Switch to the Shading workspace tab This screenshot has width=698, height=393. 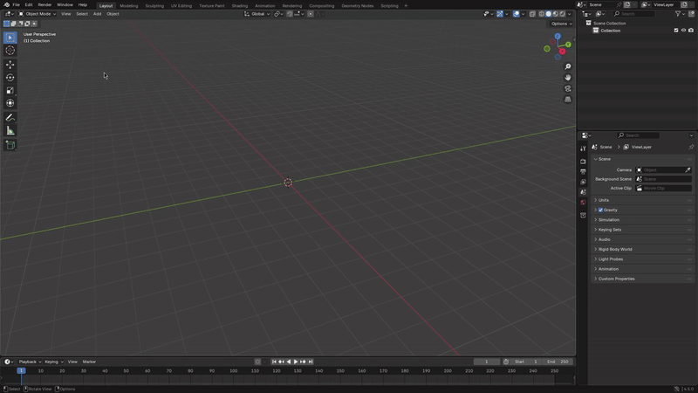tap(239, 6)
